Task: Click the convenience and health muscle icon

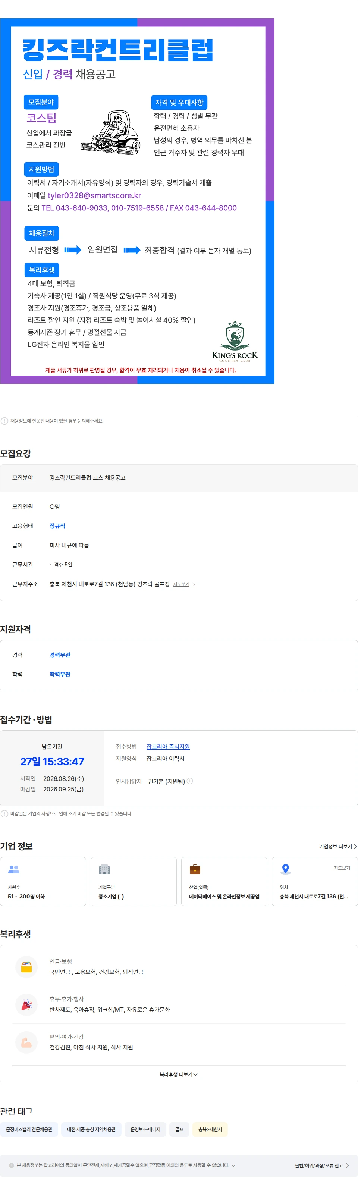Action: [x=26, y=1042]
